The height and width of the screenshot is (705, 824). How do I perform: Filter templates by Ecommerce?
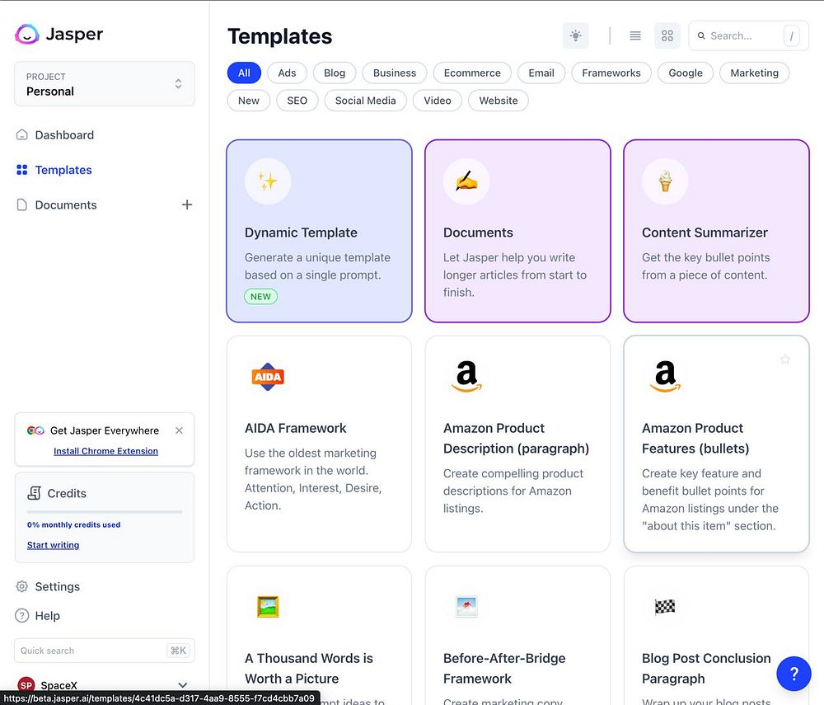pos(472,73)
